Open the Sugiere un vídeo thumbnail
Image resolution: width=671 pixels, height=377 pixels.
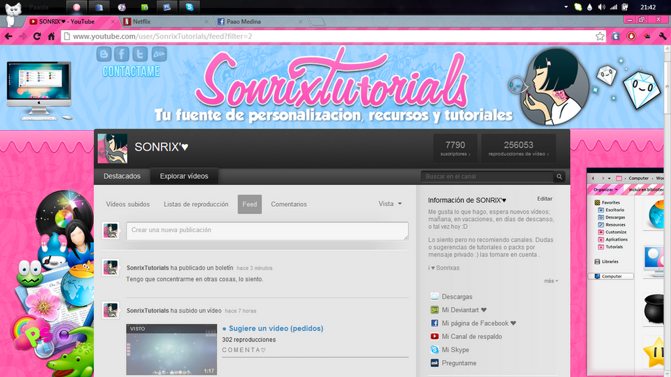[x=172, y=349]
